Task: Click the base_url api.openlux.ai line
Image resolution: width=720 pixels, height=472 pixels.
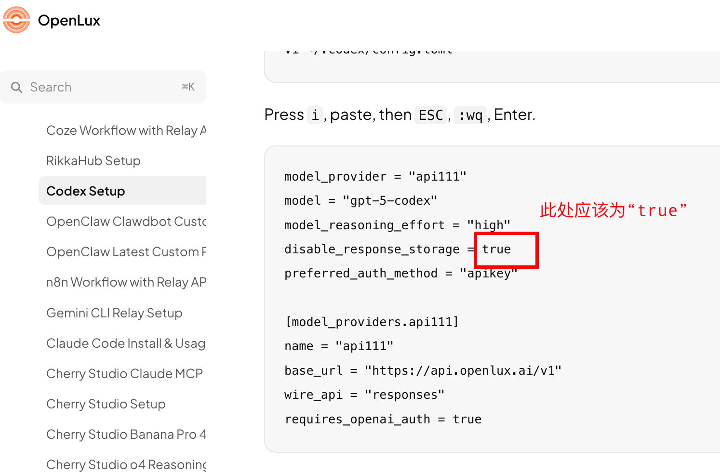Action: (423, 370)
